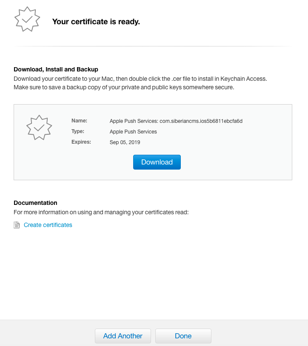Click the Add Another button
Viewport: 308px width, 346px height.
(123, 336)
